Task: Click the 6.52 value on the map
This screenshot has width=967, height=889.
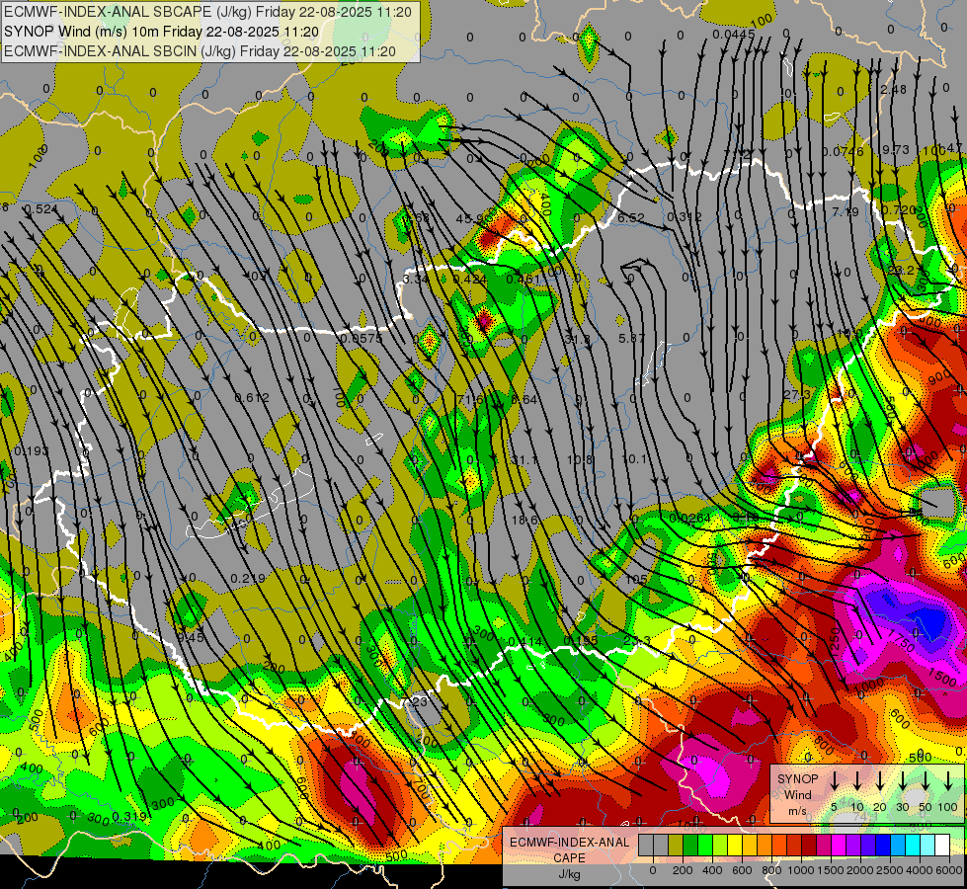Action: (x=631, y=217)
